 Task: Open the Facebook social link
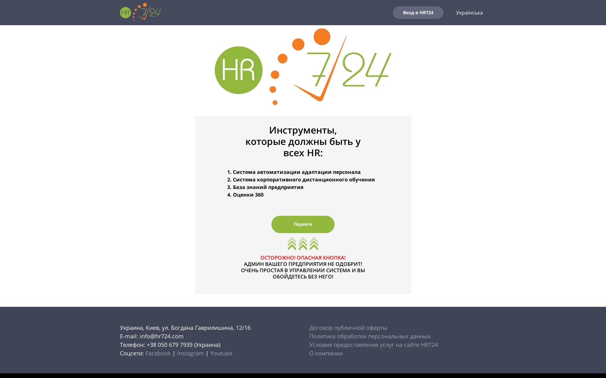[158, 353]
